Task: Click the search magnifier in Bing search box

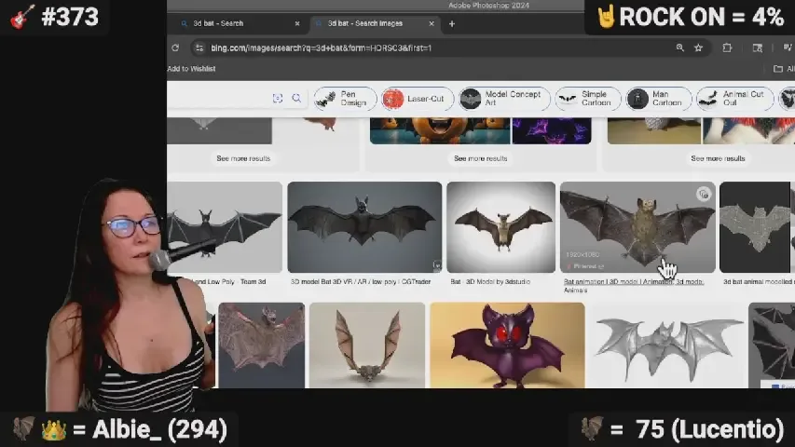Action: click(x=296, y=99)
